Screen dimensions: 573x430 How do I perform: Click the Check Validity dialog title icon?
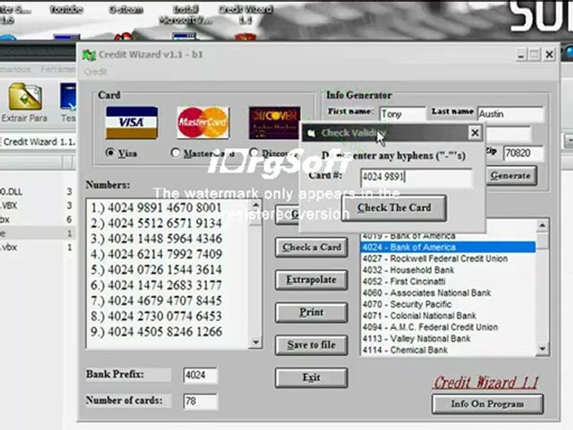point(312,133)
